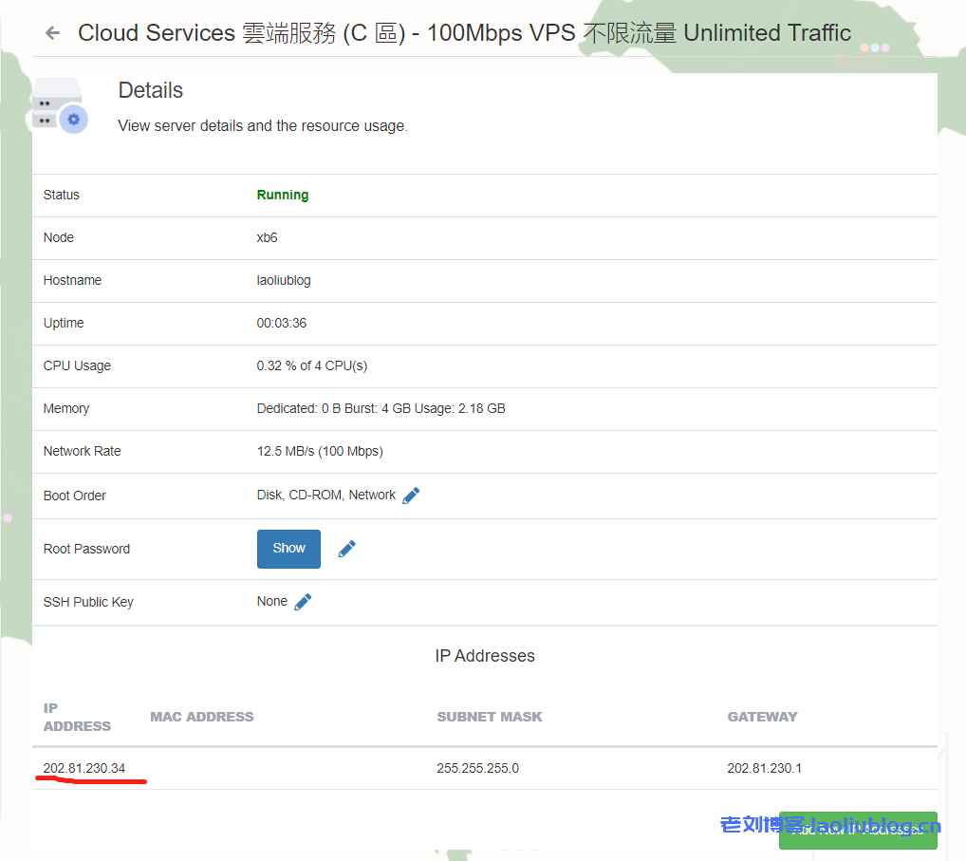The height and width of the screenshot is (861, 966).
Task: Click the Details section heading
Action: click(x=150, y=90)
